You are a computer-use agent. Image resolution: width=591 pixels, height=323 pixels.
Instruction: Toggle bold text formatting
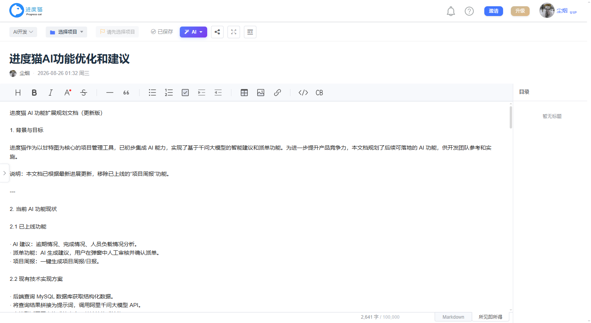coord(34,93)
